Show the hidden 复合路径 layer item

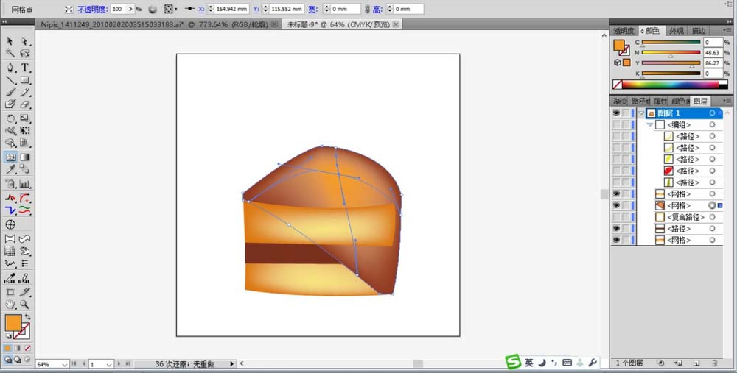click(x=616, y=217)
